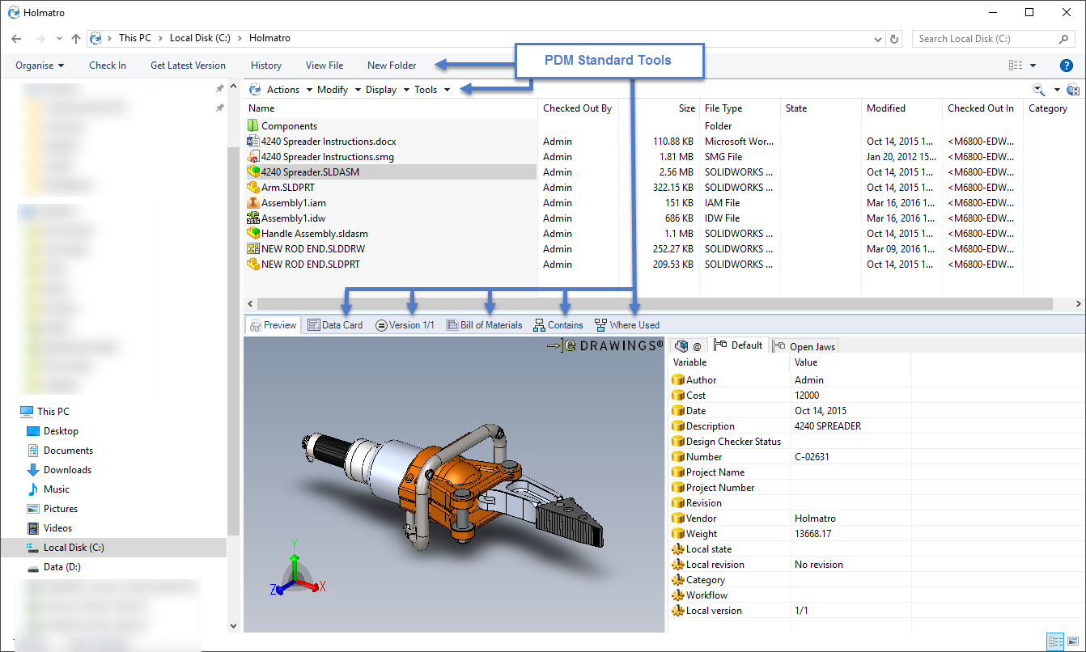Click the Arm.SLDPRT part icon
Screen dimensions: 1086x652
tap(253, 187)
